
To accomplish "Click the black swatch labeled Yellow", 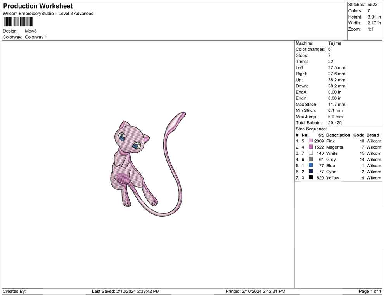I will [x=311, y=177].
